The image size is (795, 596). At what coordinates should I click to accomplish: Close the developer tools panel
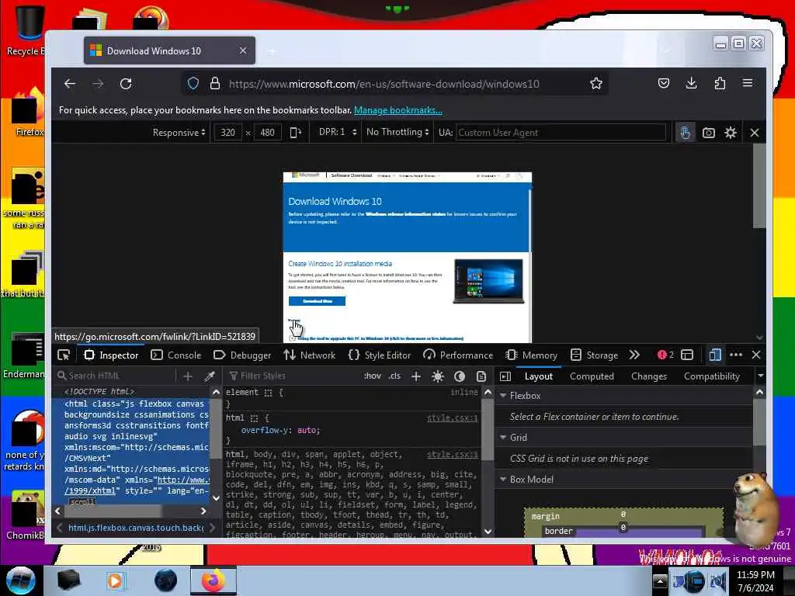pyautogui.click(x=756, y=355)
